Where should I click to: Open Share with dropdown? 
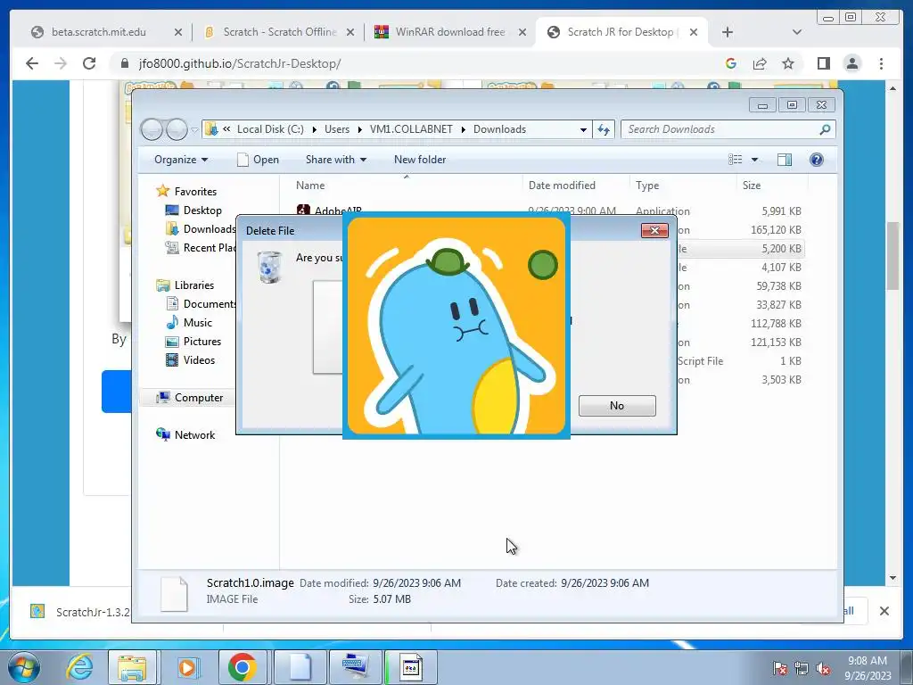[x=336, y=160]
